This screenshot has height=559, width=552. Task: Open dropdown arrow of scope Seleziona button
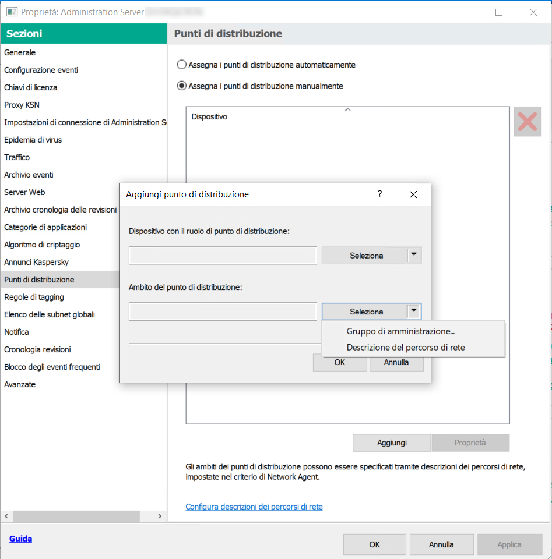(x=414, y=311)
